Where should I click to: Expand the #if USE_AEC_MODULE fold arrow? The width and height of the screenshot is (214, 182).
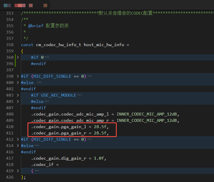point(18,95)
